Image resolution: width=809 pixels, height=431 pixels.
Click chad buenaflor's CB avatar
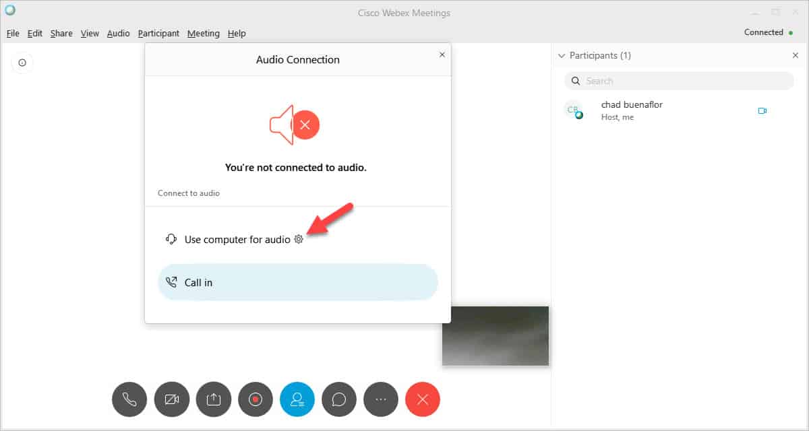tap(574, 110)
